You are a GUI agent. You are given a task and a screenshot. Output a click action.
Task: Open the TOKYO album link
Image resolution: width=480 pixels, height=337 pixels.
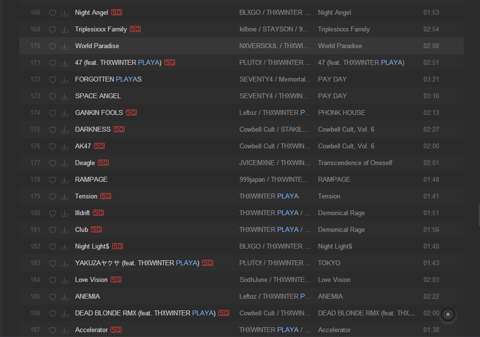329,263
